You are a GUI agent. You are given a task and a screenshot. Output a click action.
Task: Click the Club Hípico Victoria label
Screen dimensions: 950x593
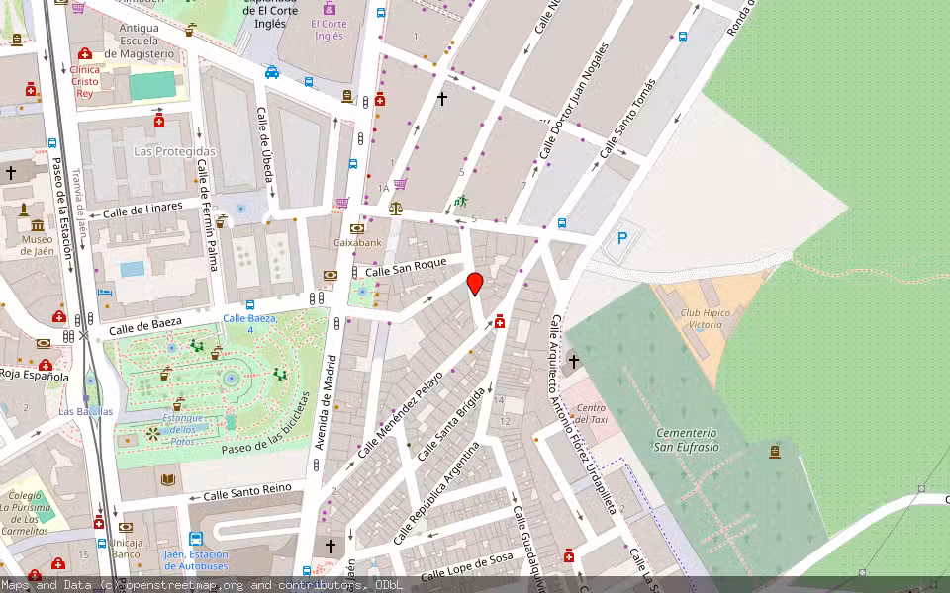706,319
